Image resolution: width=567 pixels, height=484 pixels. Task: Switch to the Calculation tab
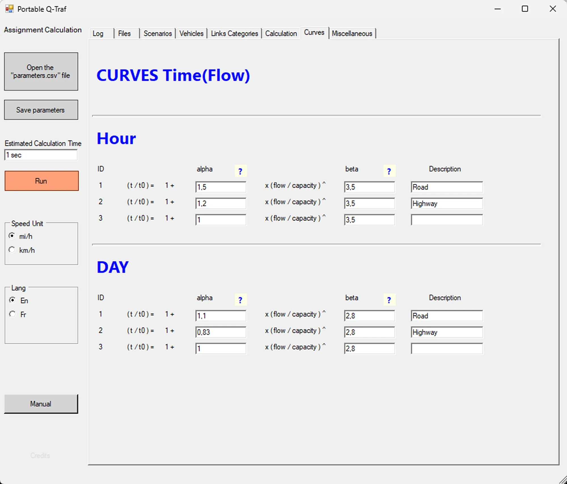[x=281, y=33]
